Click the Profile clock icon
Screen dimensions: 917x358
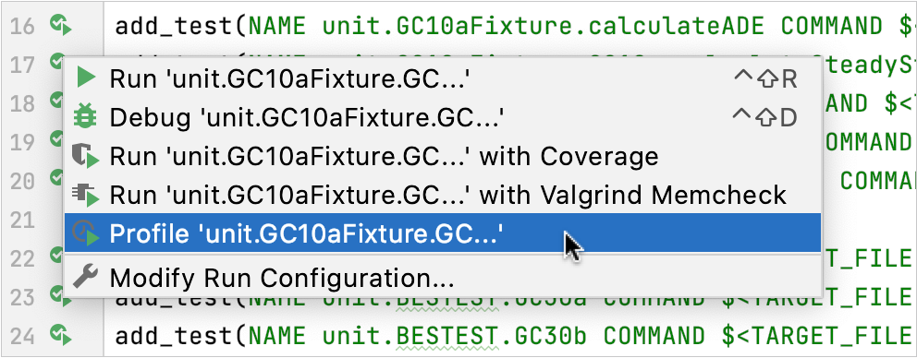[x=85, y=233]
